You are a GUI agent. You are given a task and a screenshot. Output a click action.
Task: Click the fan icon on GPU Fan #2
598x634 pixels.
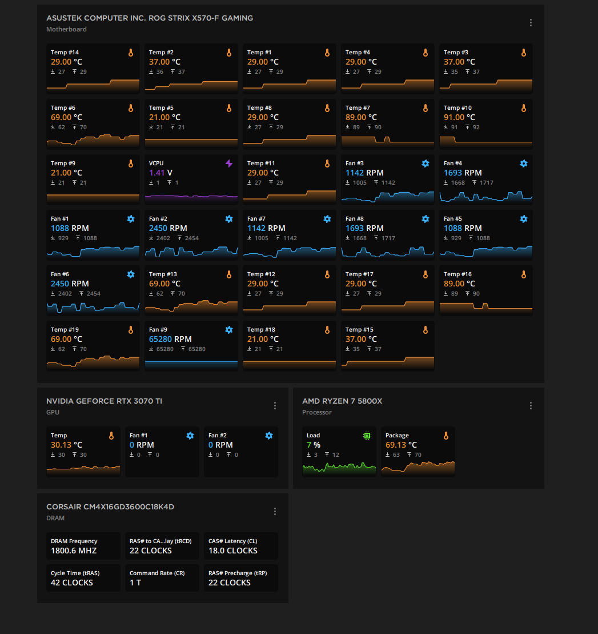268,436
